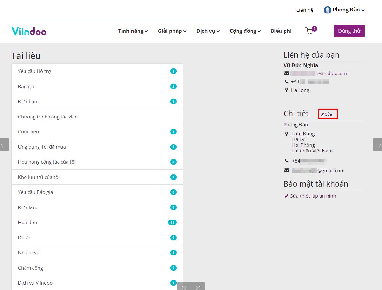
Task: Open the Đơn Mua entry
Action: pyautogui.click(x=97, y=207)
